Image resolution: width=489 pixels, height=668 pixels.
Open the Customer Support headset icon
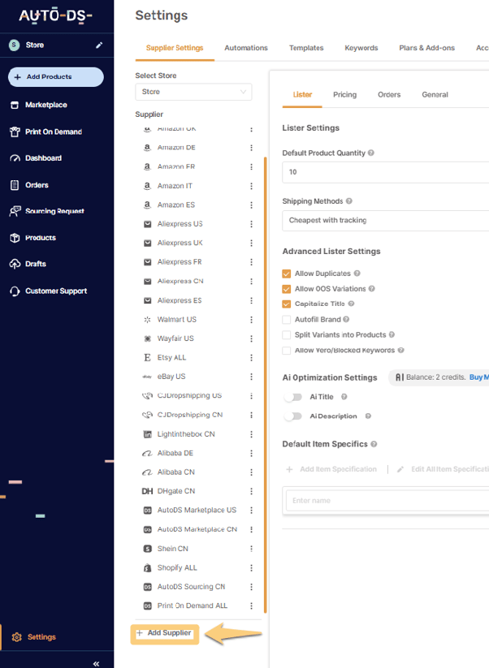click(x=15, y=291)
